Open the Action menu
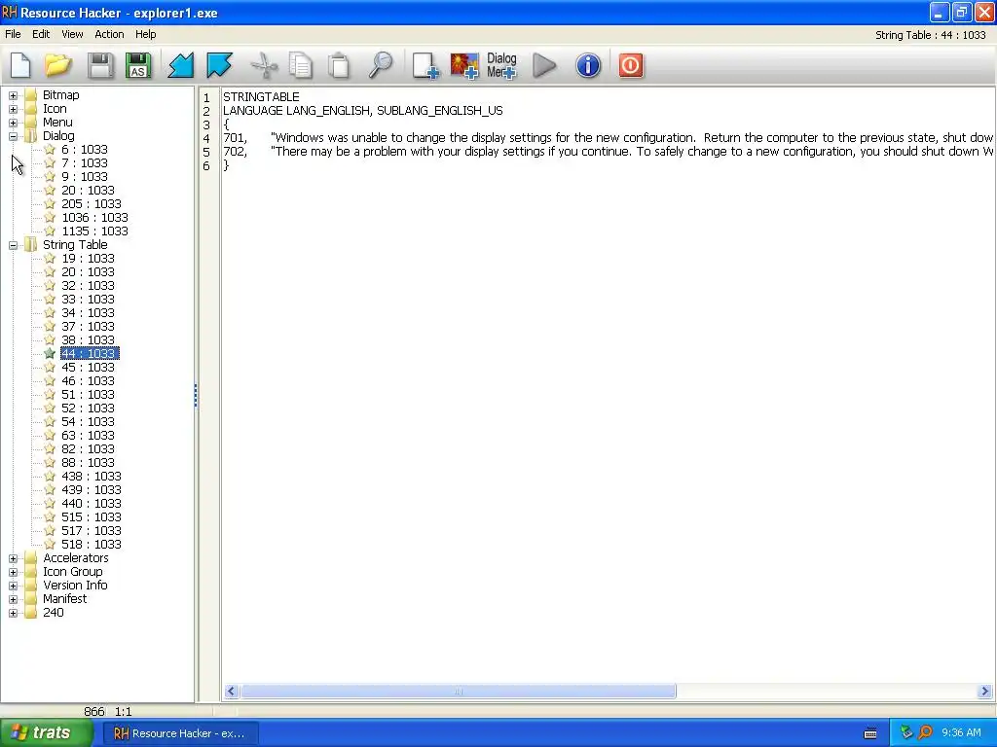 tap(109, 34)
